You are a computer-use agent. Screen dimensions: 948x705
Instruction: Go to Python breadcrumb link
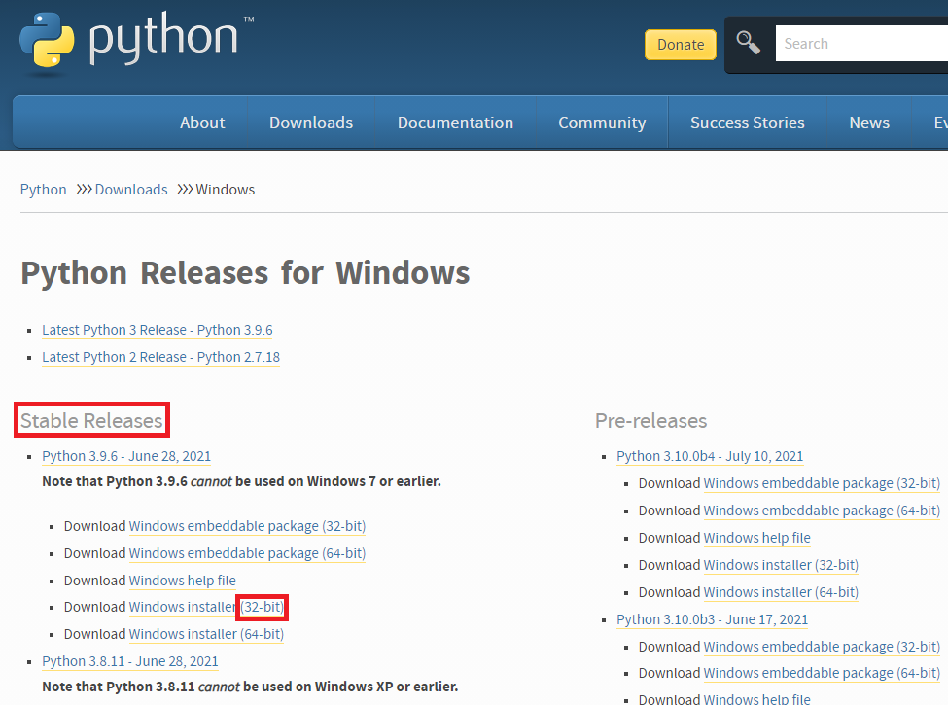click(x=43, y=190)
